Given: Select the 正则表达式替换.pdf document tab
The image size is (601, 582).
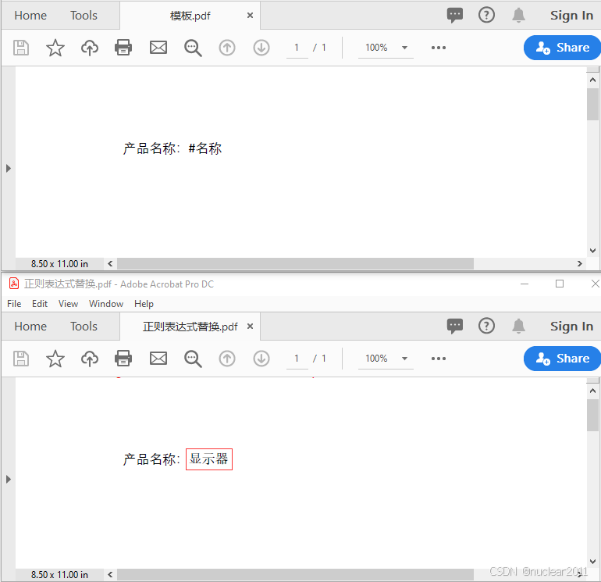Looking at the screenshot, I should pos(190,327).
